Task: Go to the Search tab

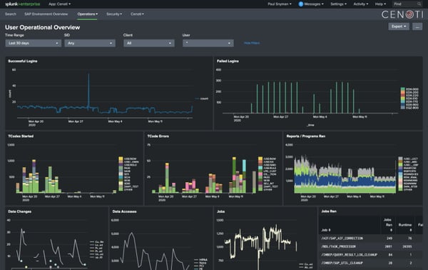Action: tap(11, 14)
